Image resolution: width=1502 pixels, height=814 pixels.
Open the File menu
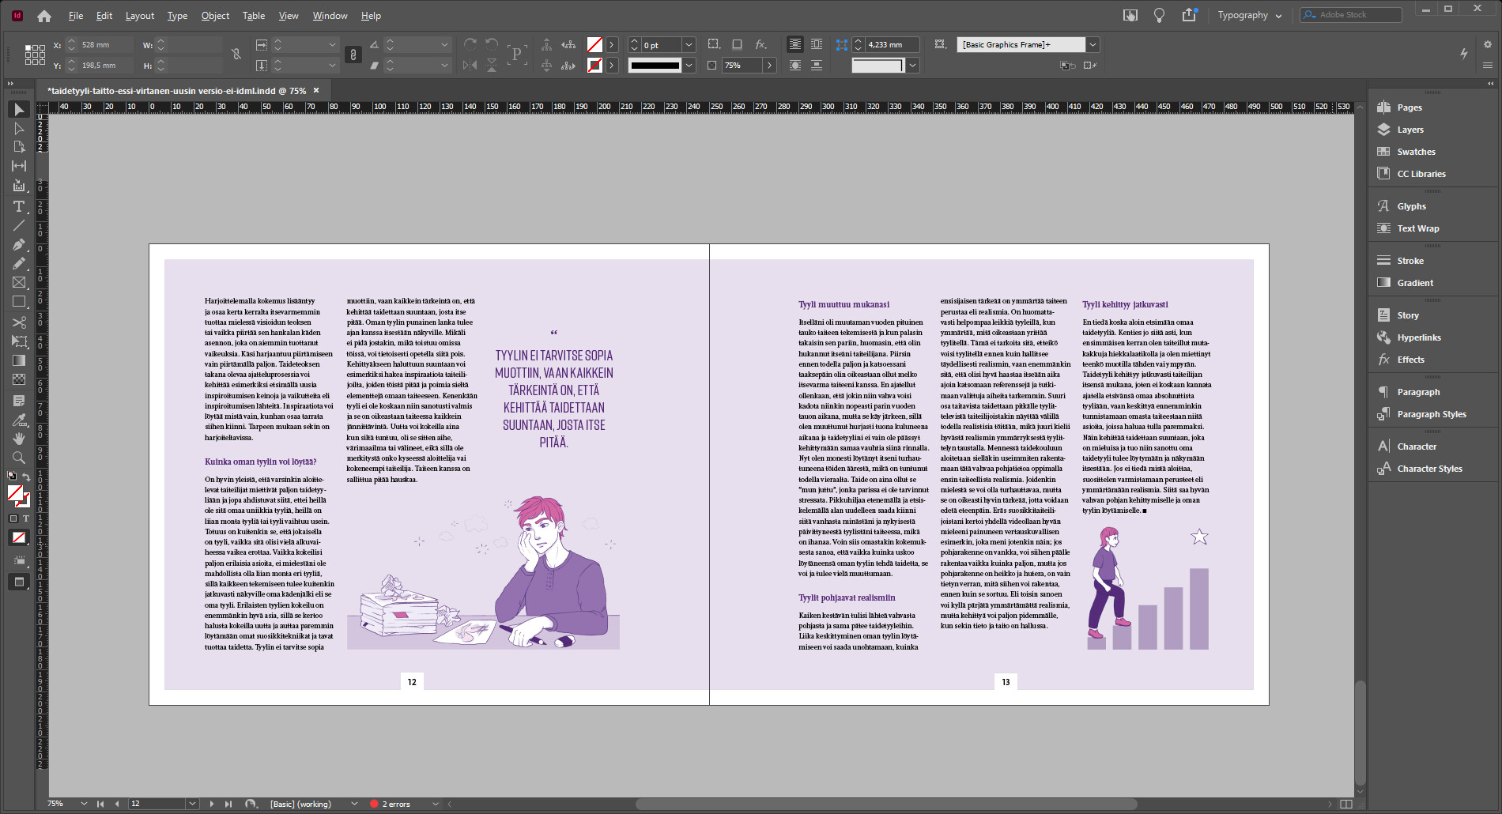coord(76,16)
